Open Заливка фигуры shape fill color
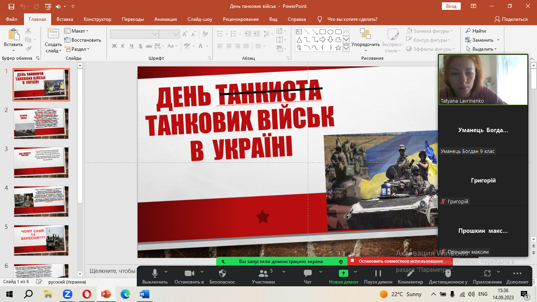Viewport: 537px width, 302px height. (430, 31)
